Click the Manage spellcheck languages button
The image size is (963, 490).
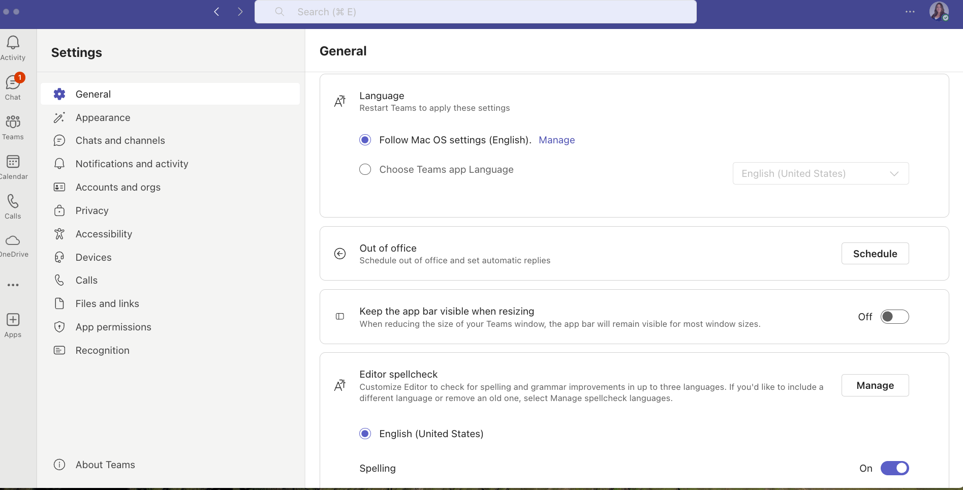tap(875, 385)
